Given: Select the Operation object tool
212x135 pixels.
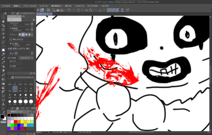Looking at the screenshot, I should [3, 25].
